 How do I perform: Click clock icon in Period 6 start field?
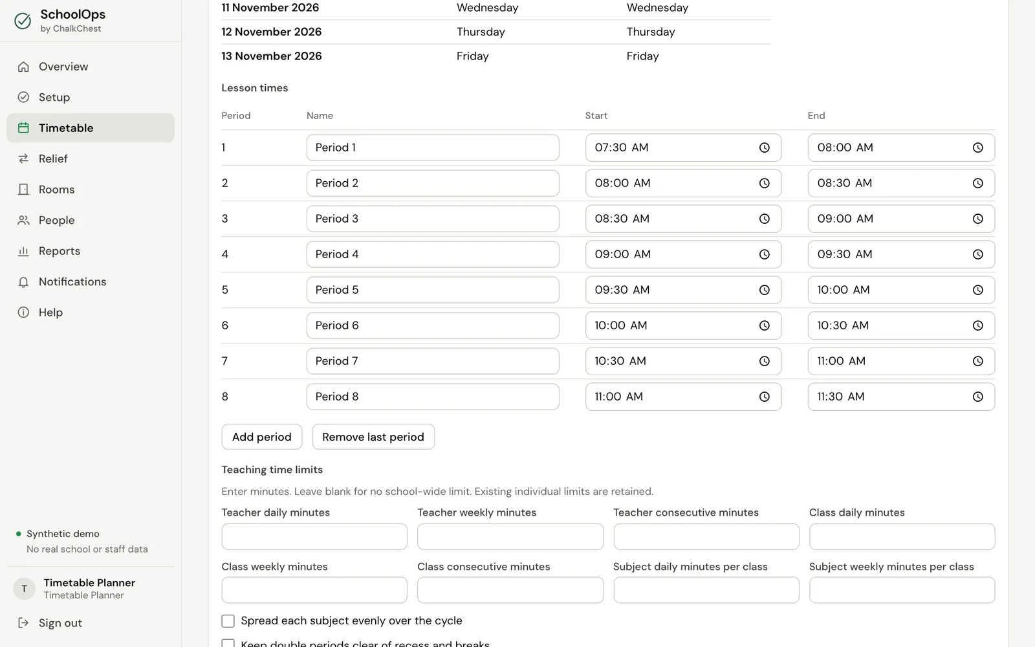[764, 325]
